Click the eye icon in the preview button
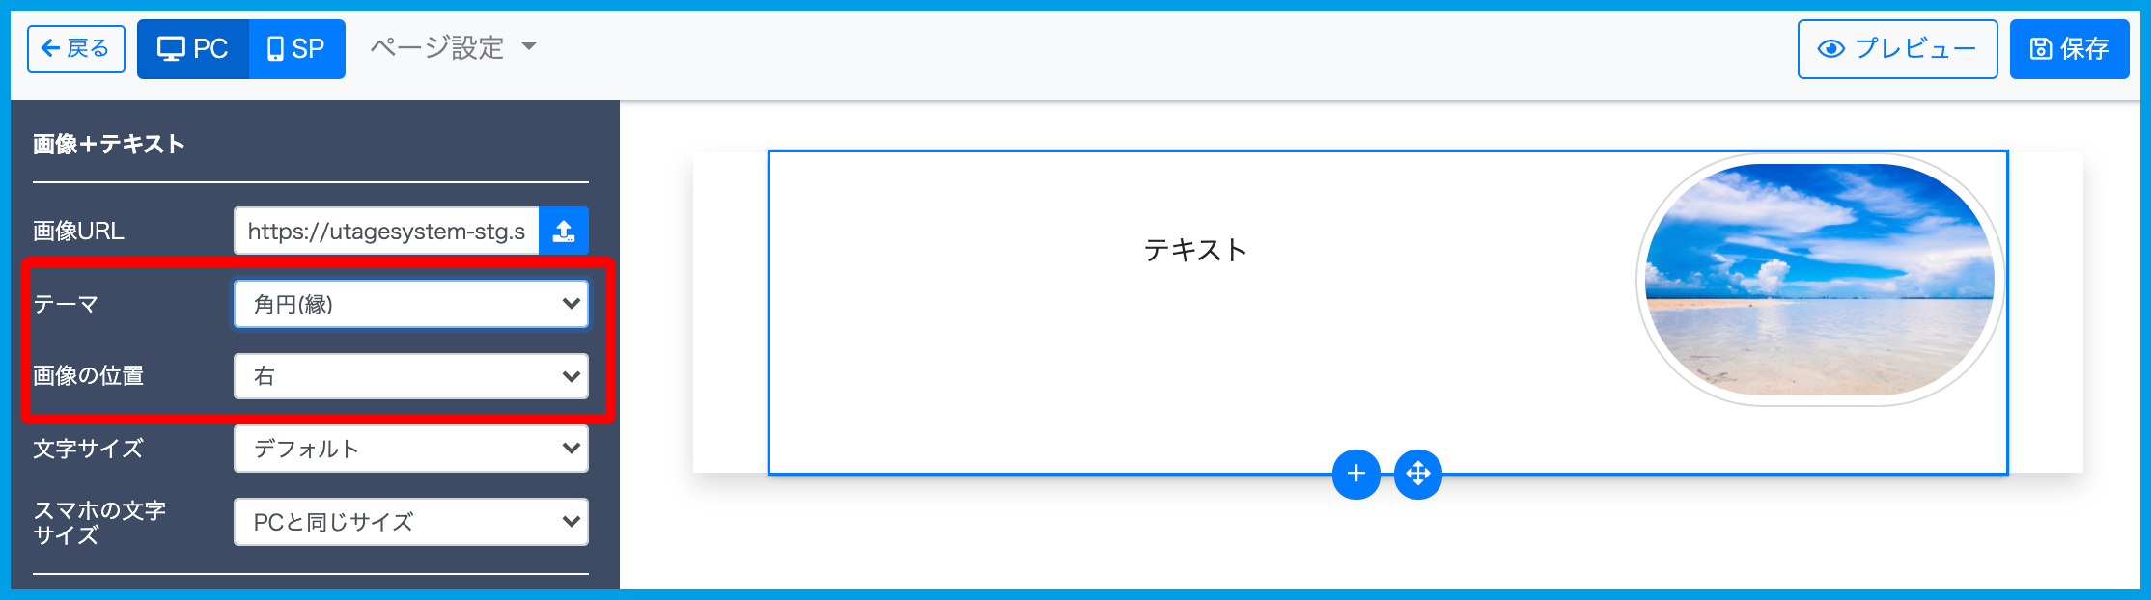2151x600 pixels. pos(1830,49)
